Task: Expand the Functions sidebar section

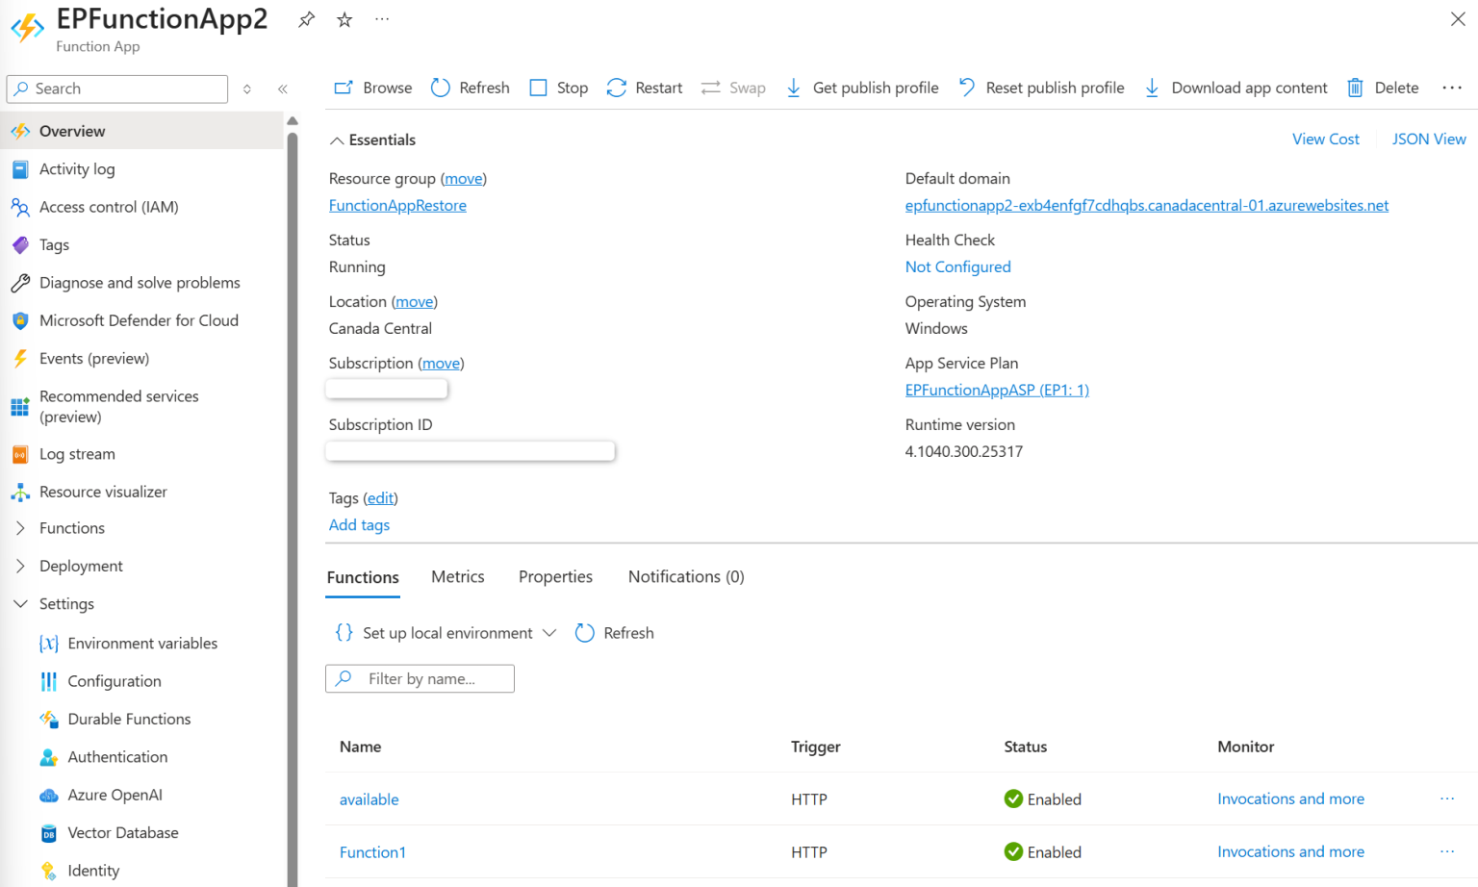Action: point(21,527)
